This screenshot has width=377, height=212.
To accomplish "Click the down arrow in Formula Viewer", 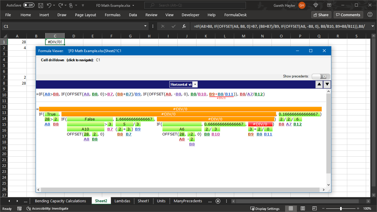I will [327, 85].
